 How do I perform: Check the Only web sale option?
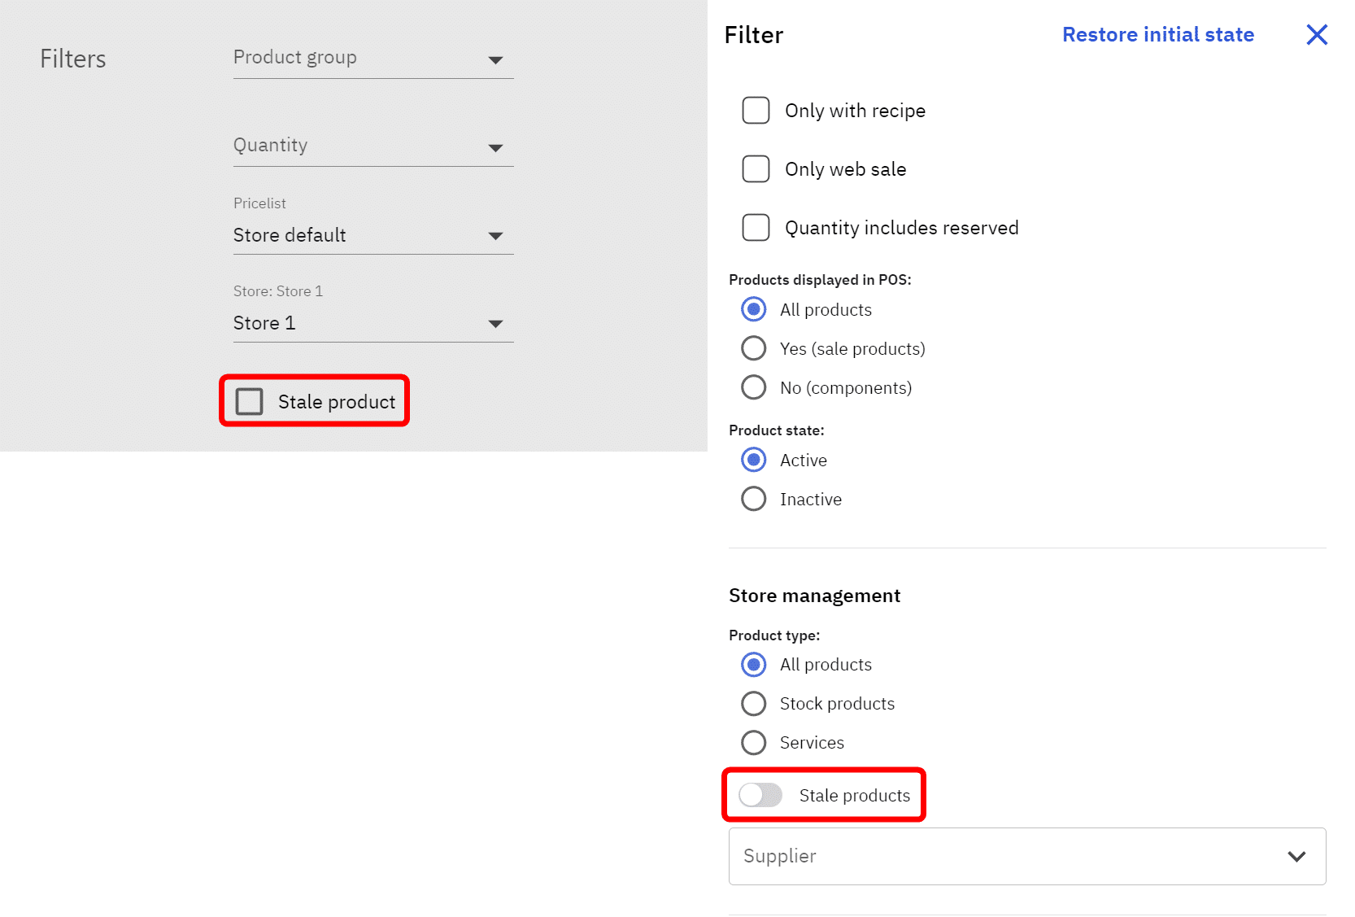click(756, 169)
